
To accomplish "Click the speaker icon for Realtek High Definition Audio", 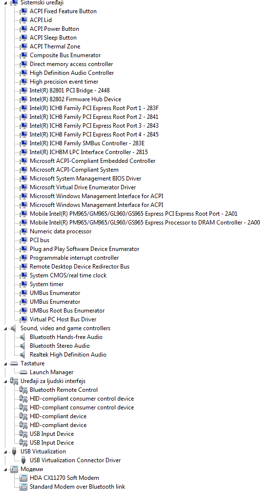I will click(23, 355).
